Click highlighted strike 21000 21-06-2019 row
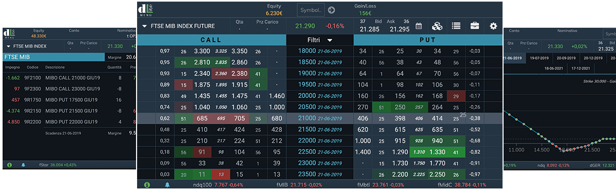616x190 pixels. point(320,119)
